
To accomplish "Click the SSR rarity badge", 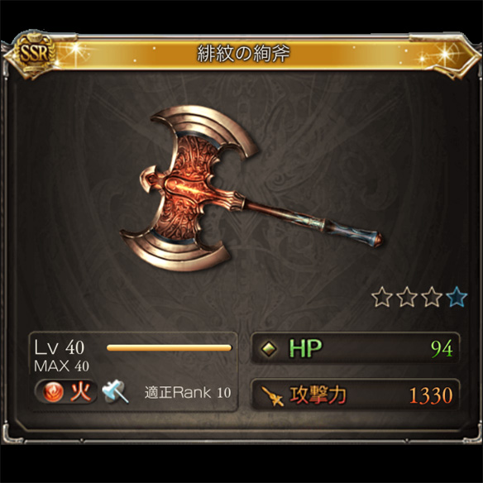I will (x=34, y=54).
